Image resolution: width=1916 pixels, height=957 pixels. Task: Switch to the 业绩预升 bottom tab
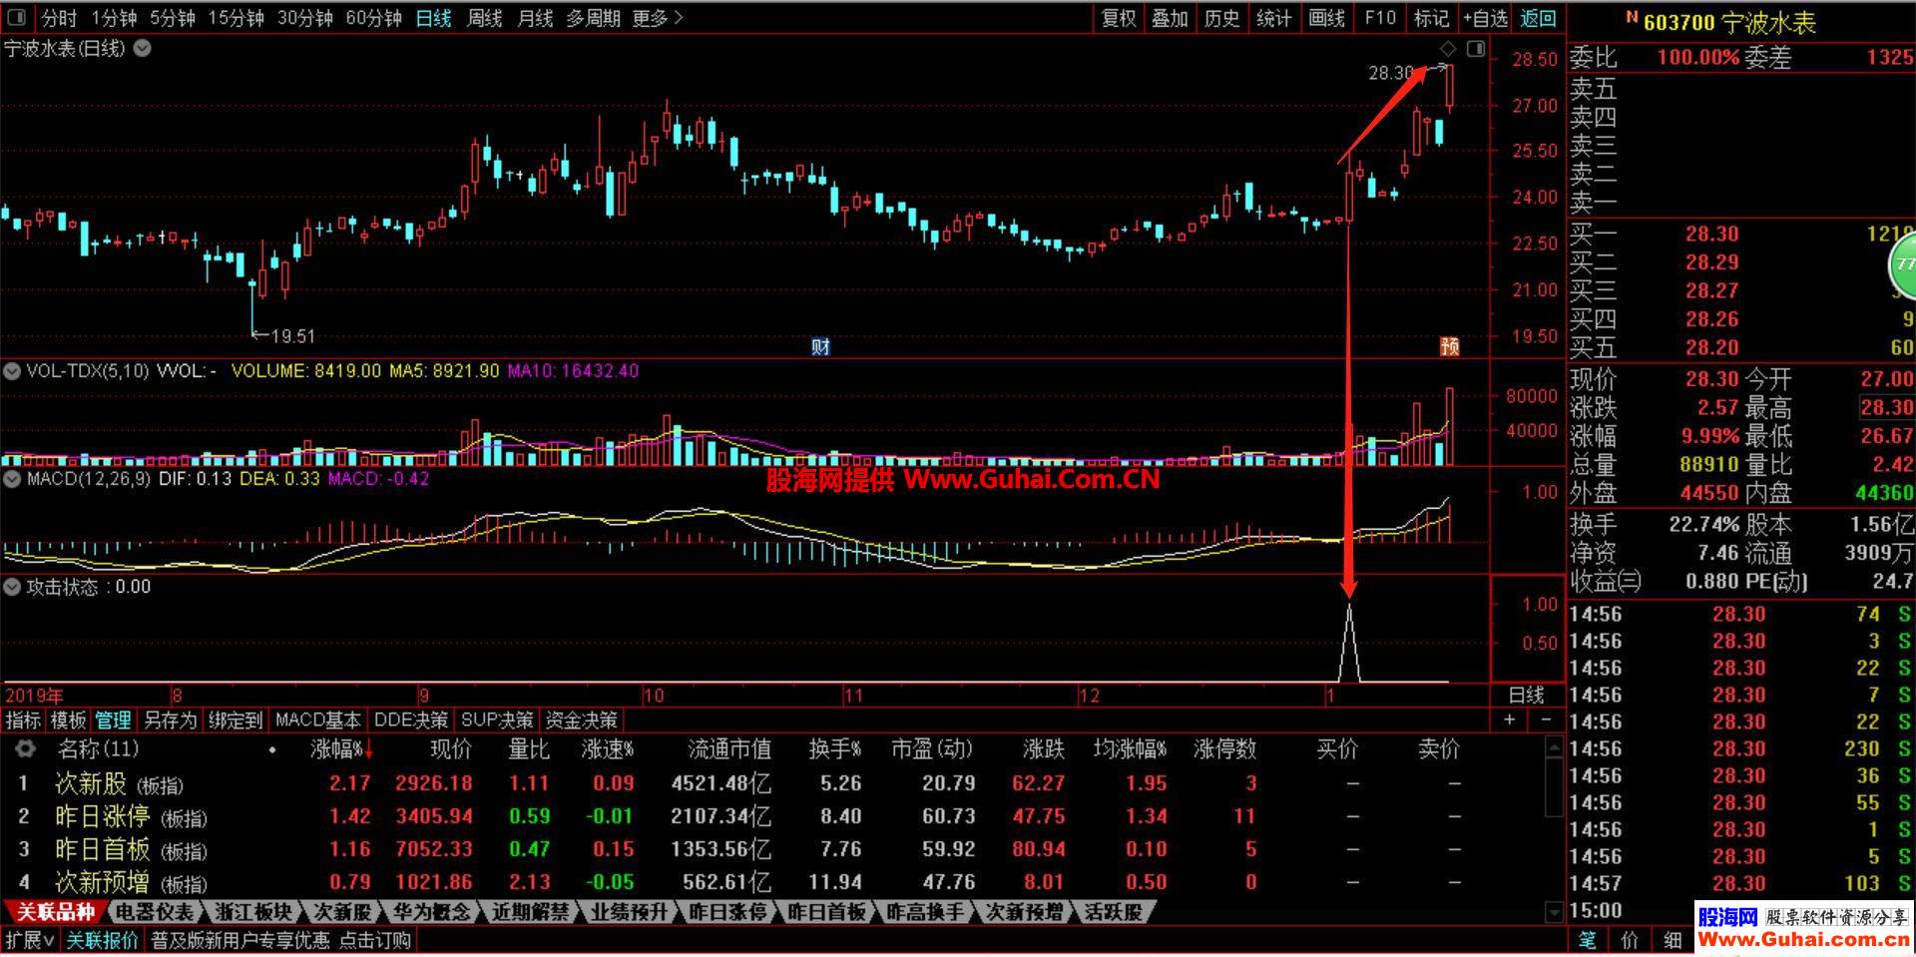(x=629, y=912)
